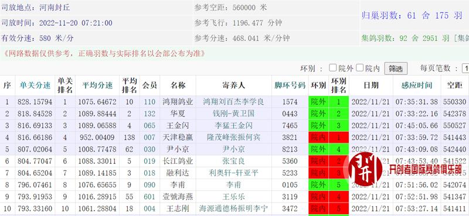Sort by 脚环号码 column header
The width and height of the screenshot is (469, 216).
290,85
